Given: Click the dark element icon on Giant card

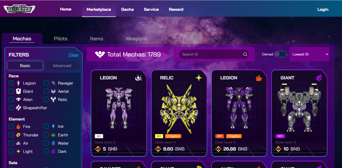Looking at the screenshot, I should [319, 78].
